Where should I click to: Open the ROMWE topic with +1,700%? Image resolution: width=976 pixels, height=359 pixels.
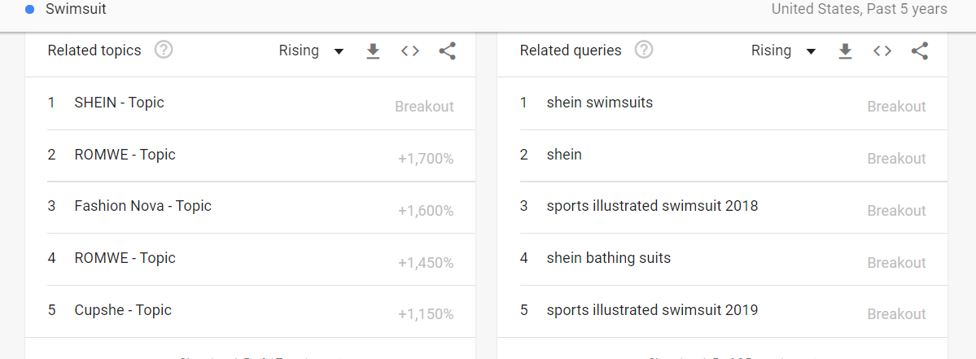point(250,155)
